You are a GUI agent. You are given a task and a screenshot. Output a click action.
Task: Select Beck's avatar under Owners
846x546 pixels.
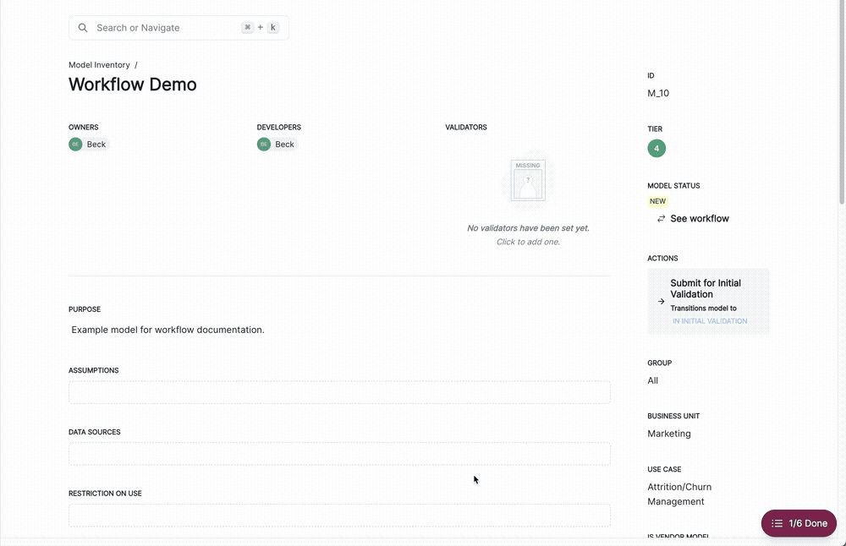75,144
